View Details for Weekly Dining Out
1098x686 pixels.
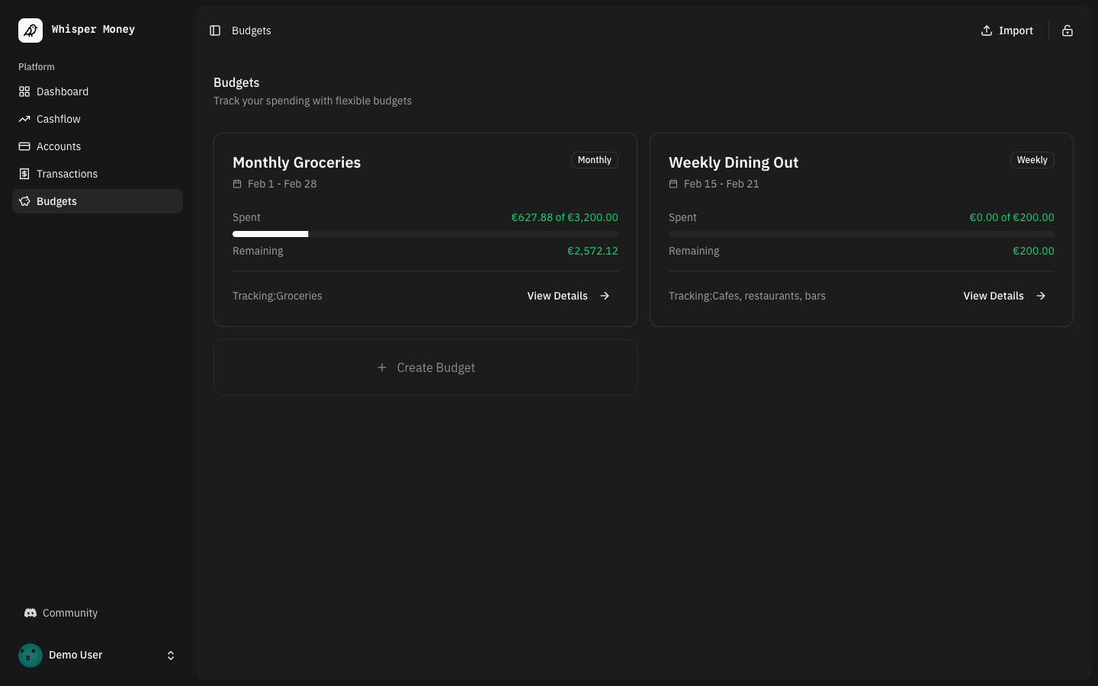[1004, 296]
